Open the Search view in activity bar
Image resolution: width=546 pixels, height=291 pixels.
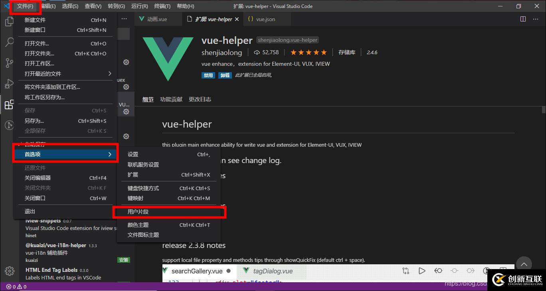pyautogui.click(x=9, y=42)
